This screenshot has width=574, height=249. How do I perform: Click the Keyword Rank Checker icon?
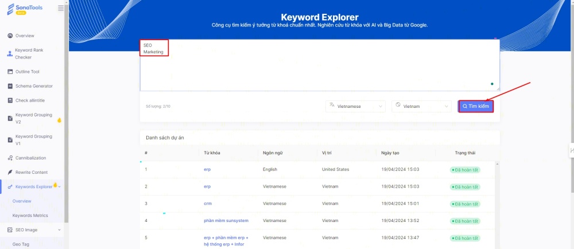10,54
